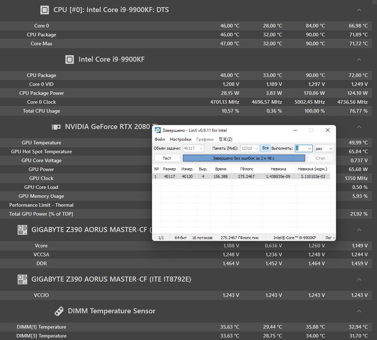Open the Лог panel in LinX status bar
Image resolution: width=377 pixels, height=340 pixels.
coord(330,238)
